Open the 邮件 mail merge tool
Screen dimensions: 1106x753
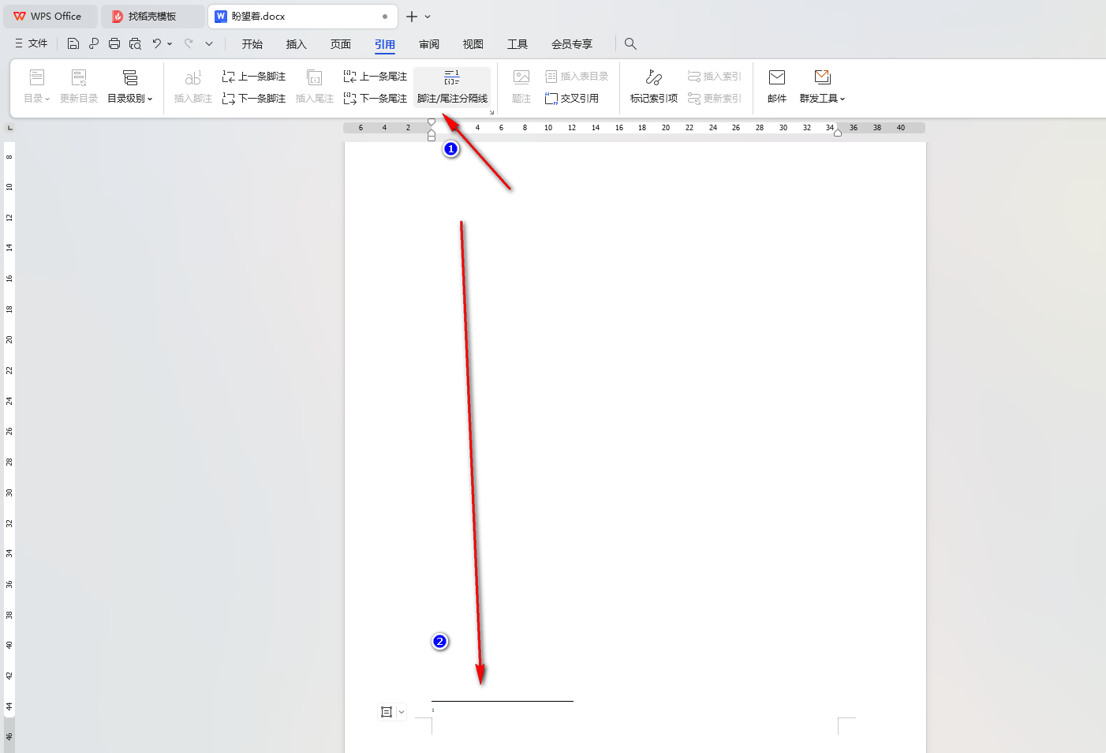click(776, 87)
